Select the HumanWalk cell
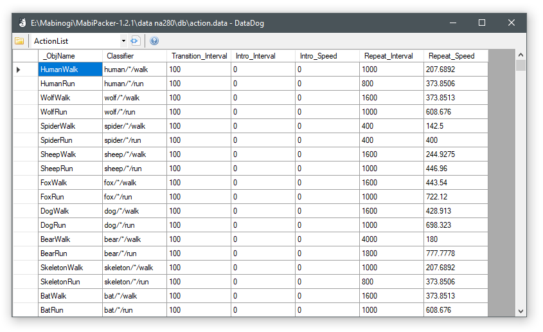This screenshot has height=332, width=543. (70, 69)
